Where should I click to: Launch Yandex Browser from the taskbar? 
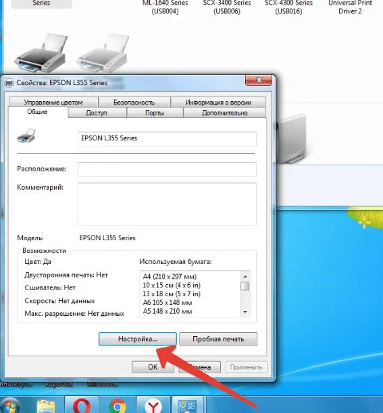pyautogui.click(x=153, y=405)
